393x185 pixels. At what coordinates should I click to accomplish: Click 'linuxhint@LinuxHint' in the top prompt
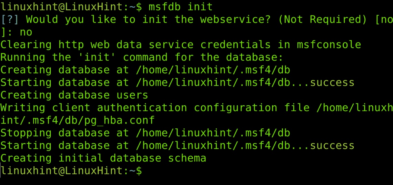click(61, 7)
